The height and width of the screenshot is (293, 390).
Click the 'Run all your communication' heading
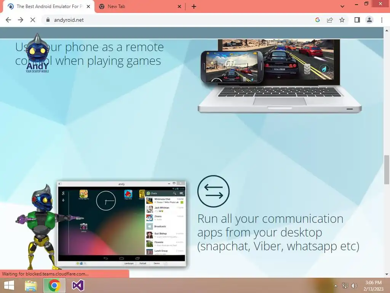278,232
